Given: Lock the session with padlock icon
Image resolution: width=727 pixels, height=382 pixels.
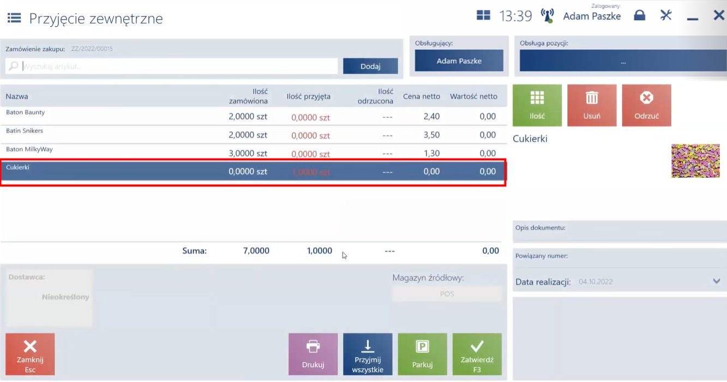Looking at the screenshot, I should (x=640, y=15).
